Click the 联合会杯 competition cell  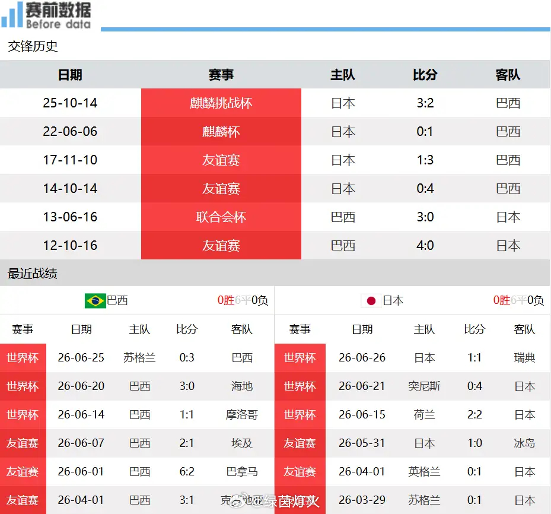[221, 217]
